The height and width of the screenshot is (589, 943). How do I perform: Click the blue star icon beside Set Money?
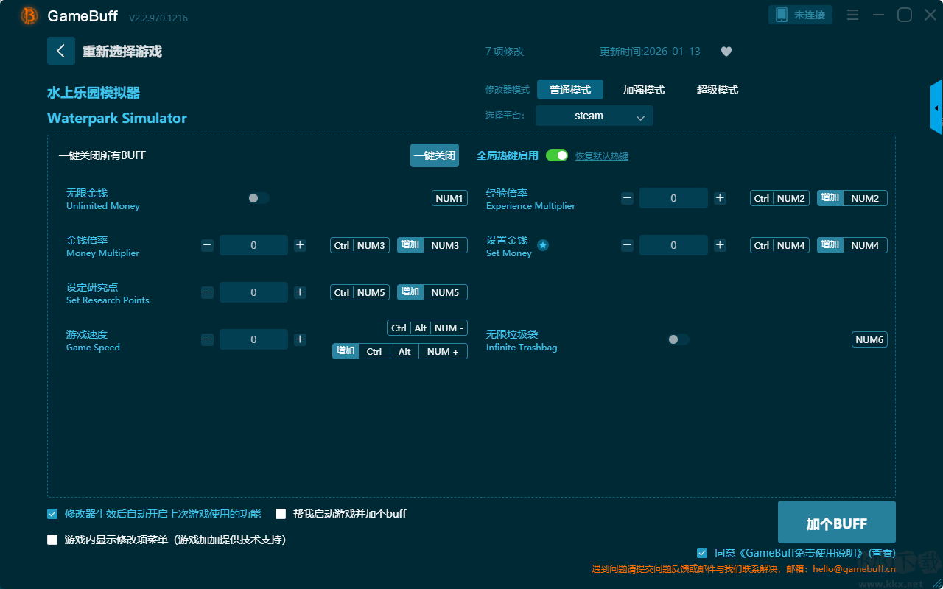click(543, 245)
